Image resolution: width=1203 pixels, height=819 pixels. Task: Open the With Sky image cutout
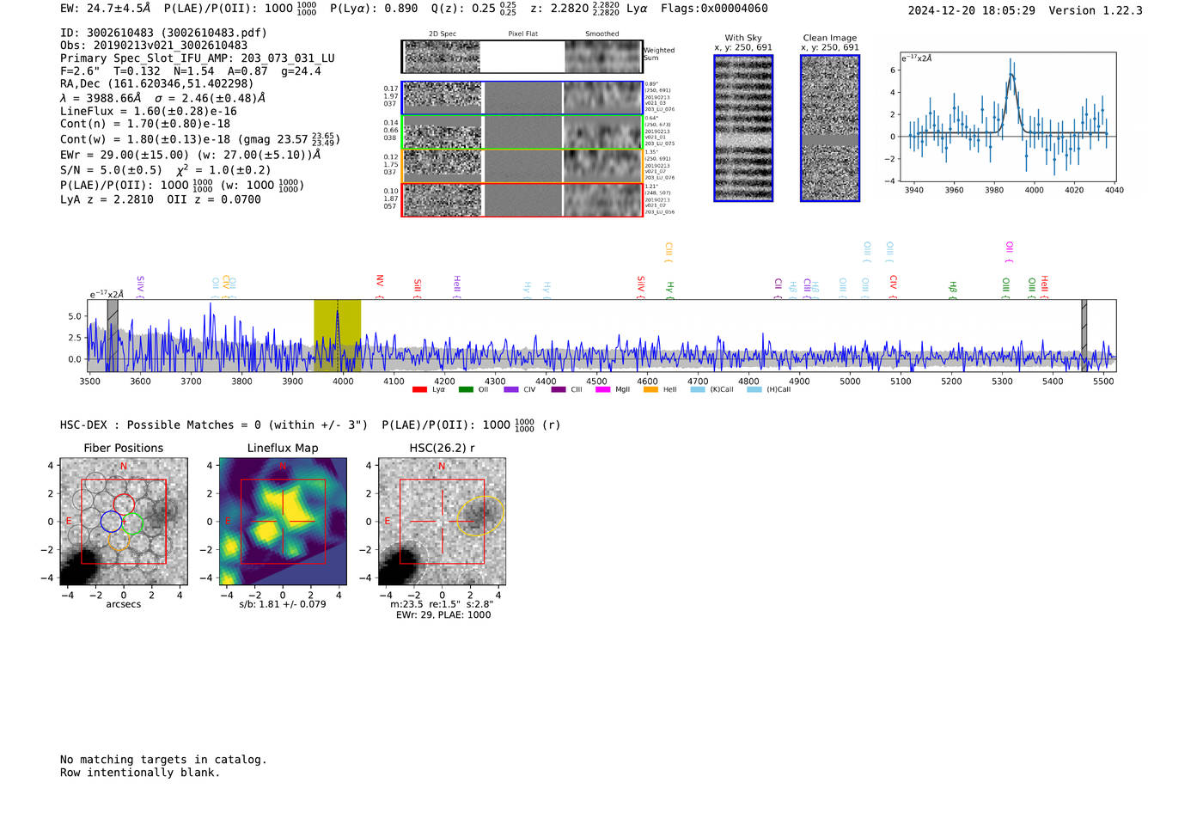point(743,128)
